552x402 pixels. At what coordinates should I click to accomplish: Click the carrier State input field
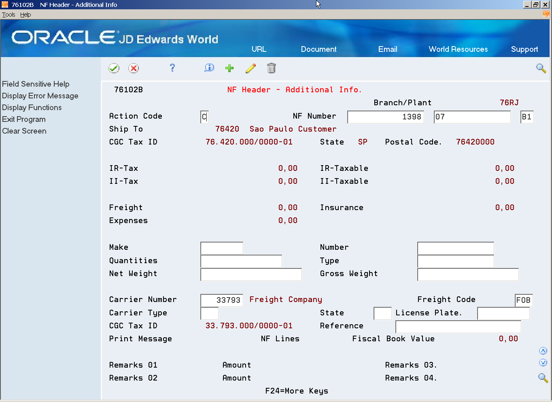(382, 313)
